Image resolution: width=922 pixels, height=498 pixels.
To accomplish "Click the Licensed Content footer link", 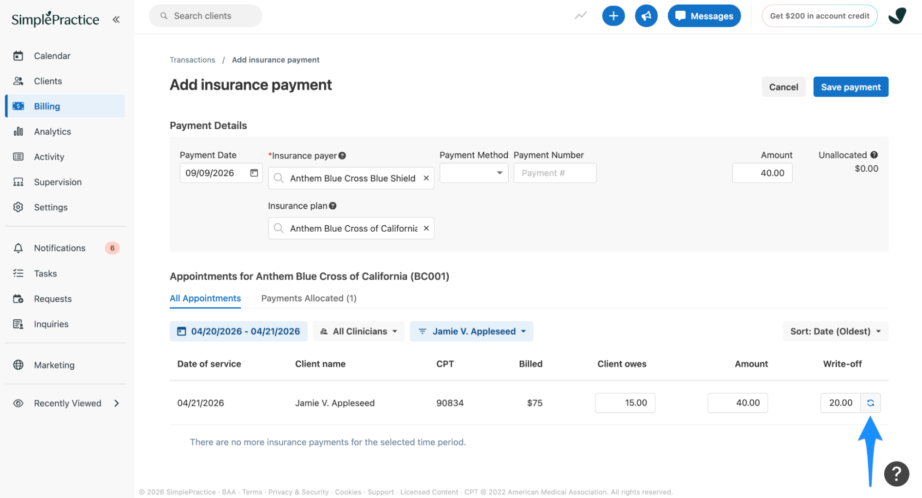I will point(429,492).
